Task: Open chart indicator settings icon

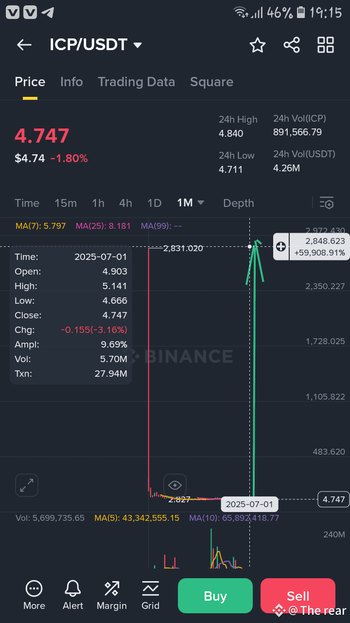Action: point(327,203)
